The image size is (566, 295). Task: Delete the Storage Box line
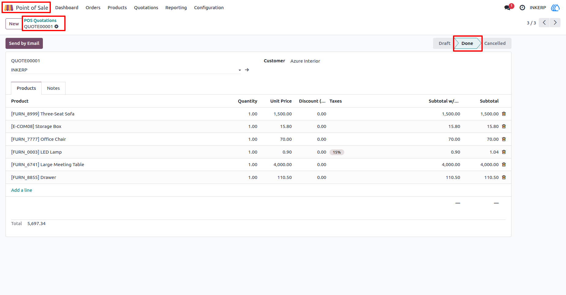504,126
